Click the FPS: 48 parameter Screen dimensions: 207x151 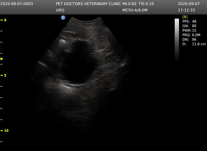[189, 21]
